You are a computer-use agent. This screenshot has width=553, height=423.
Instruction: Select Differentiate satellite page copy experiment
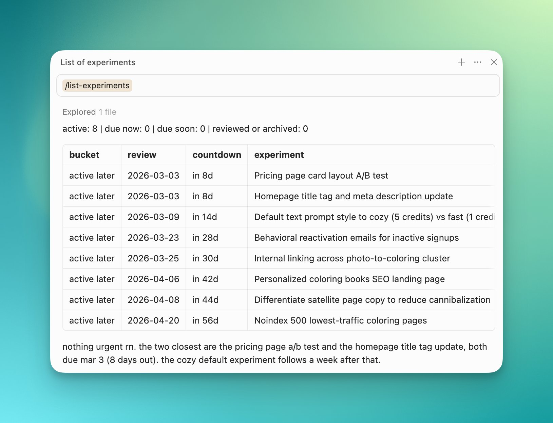372,300
